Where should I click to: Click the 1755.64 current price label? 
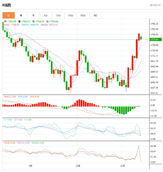156,39
